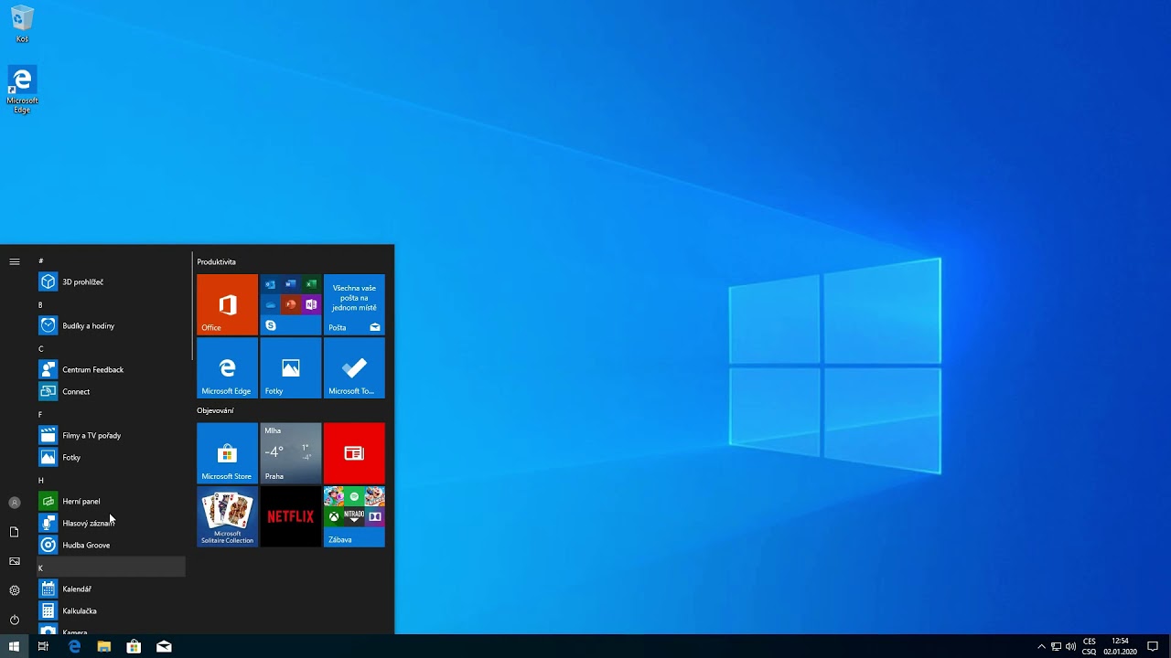Launch Herní panel app
Viewport: 1171px width, 658px height.
(111, 501)
